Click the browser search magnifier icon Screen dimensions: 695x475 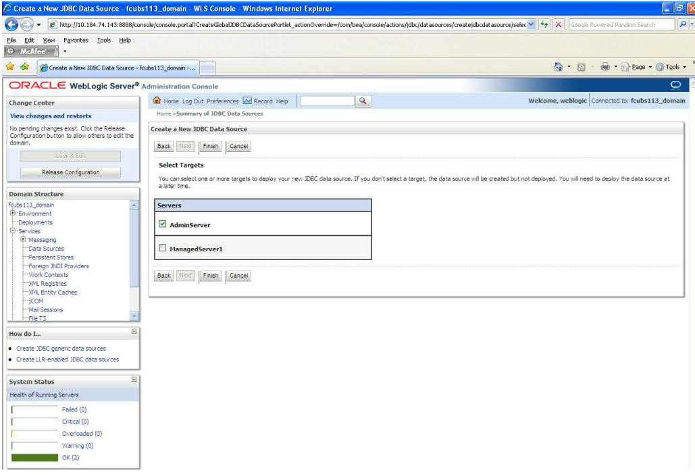tap(683, 25)
